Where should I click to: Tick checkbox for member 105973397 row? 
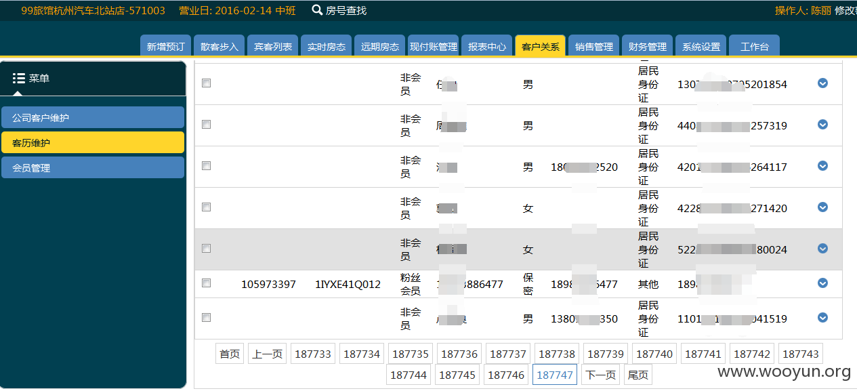point(207,283)
